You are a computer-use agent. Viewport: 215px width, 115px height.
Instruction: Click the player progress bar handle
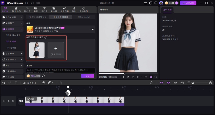[x=124, y=74]
